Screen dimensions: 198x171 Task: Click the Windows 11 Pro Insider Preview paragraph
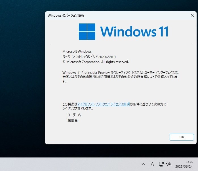[121, 77]
